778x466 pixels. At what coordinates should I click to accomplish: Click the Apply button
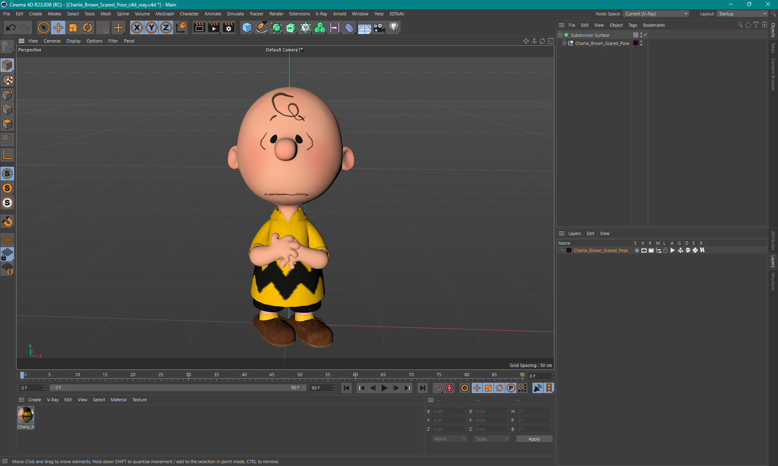coord(534,439)
